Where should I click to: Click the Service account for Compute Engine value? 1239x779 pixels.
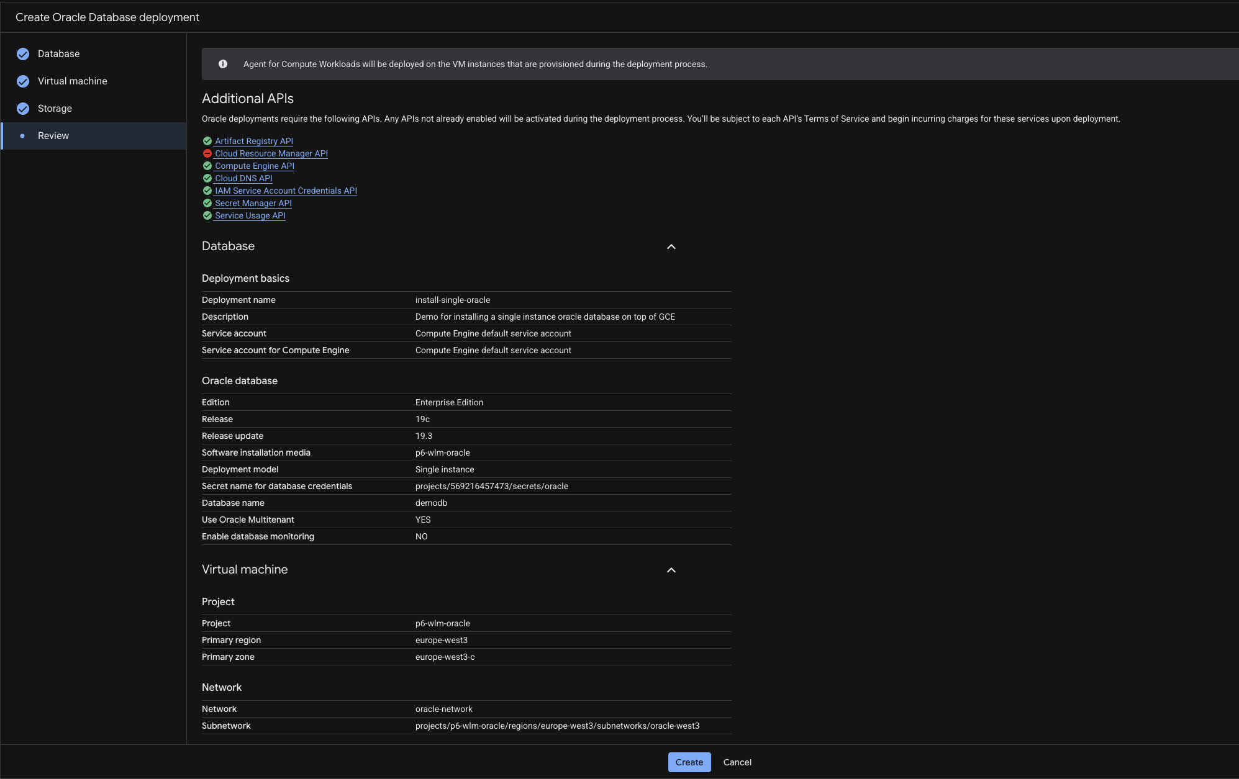tap(493, 350)
